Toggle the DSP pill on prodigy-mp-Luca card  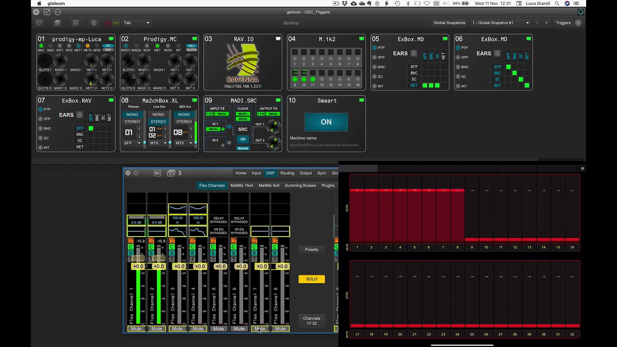click(108, 50)
